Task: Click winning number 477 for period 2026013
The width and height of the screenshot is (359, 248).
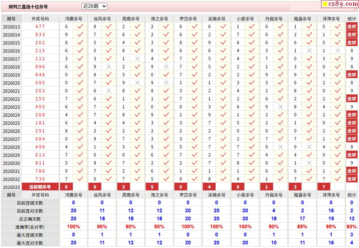Action: [x=40, y=27]
